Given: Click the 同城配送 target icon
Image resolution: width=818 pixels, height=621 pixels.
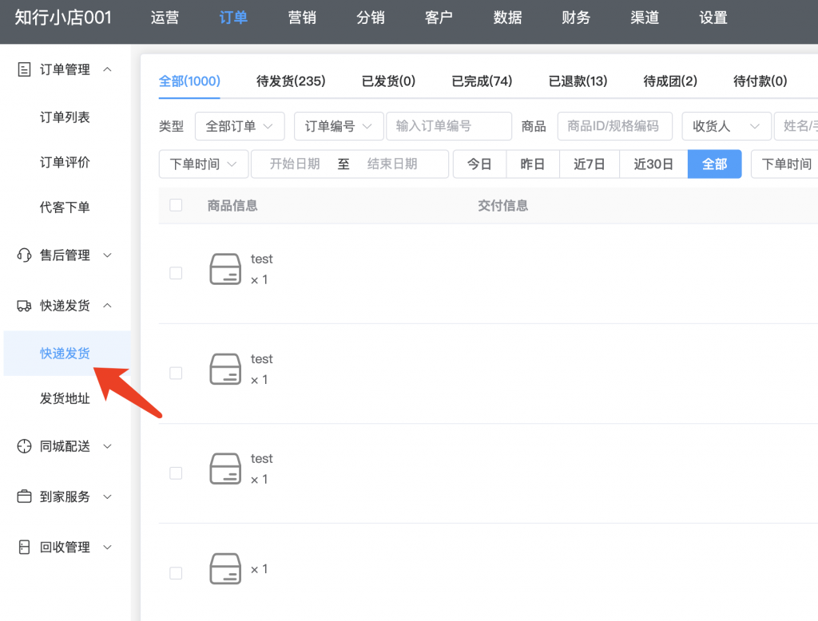Looking at the screenshot, I should [25, 446].
